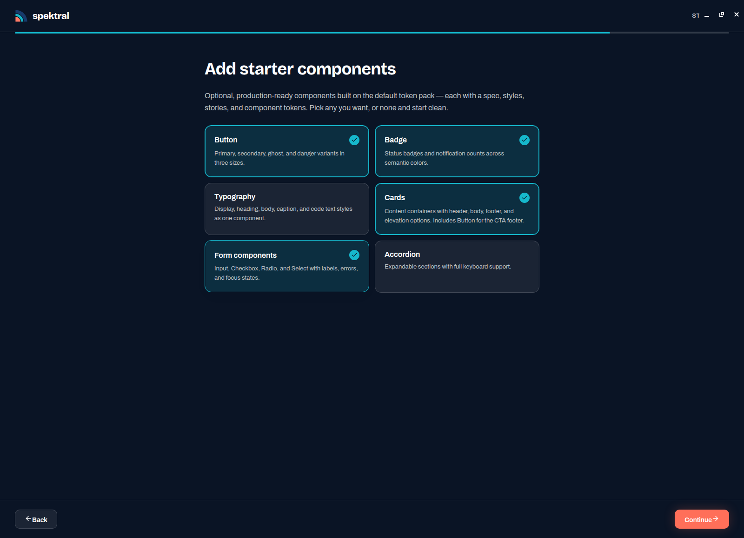Click the 'spektral' brand name text

pos(51,16)
